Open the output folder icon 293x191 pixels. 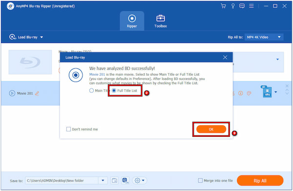tap(114, 181)
